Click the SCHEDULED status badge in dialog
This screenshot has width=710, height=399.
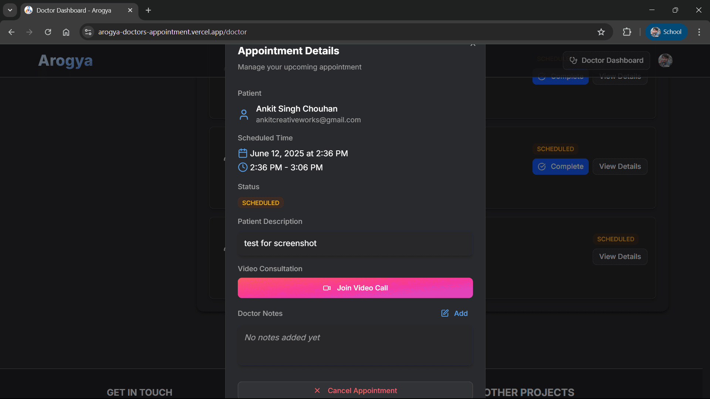click(x=260, y=203)
